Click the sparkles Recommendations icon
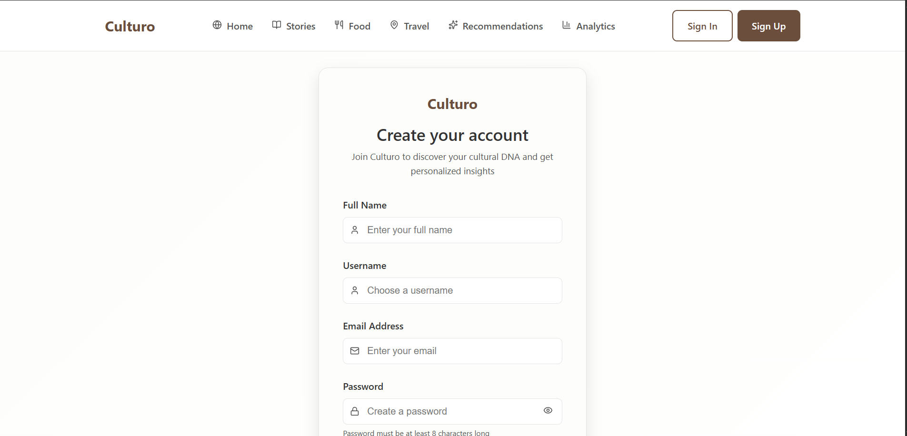The width and height of the screenshot is (907, 436). [x=453, y=25]
